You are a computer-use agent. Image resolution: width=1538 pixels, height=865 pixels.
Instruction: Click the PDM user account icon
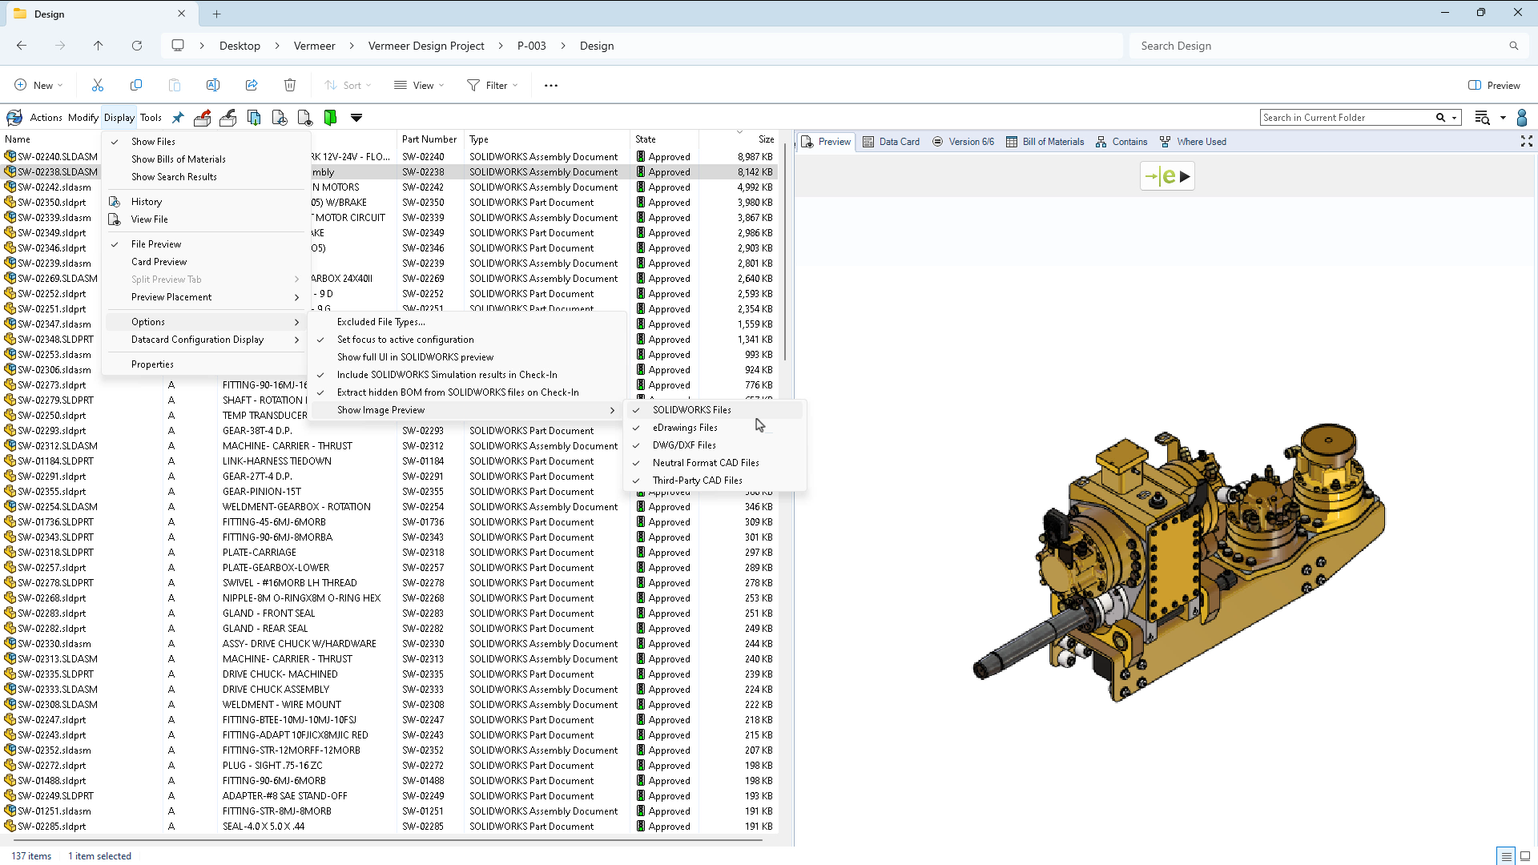click(x=1522, y=118)
